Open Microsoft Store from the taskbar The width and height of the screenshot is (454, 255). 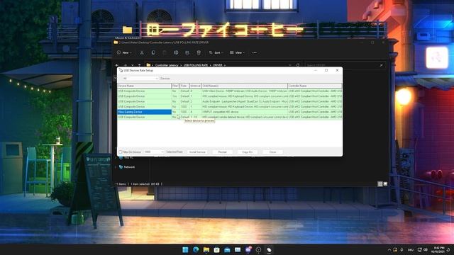pos(216,250)
